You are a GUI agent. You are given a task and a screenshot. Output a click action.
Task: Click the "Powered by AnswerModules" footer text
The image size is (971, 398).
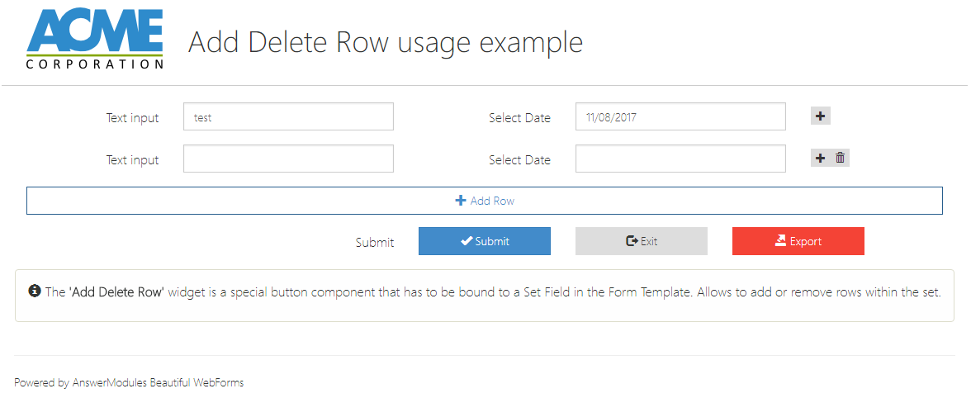point(129,383)
